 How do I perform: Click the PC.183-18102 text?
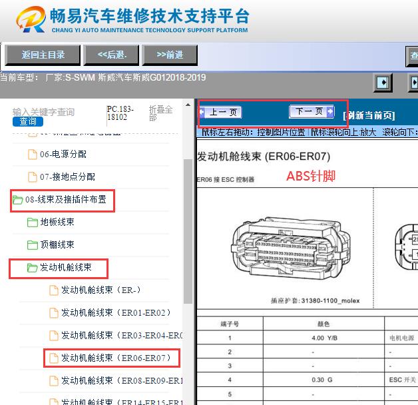click(x=120, y=113)
